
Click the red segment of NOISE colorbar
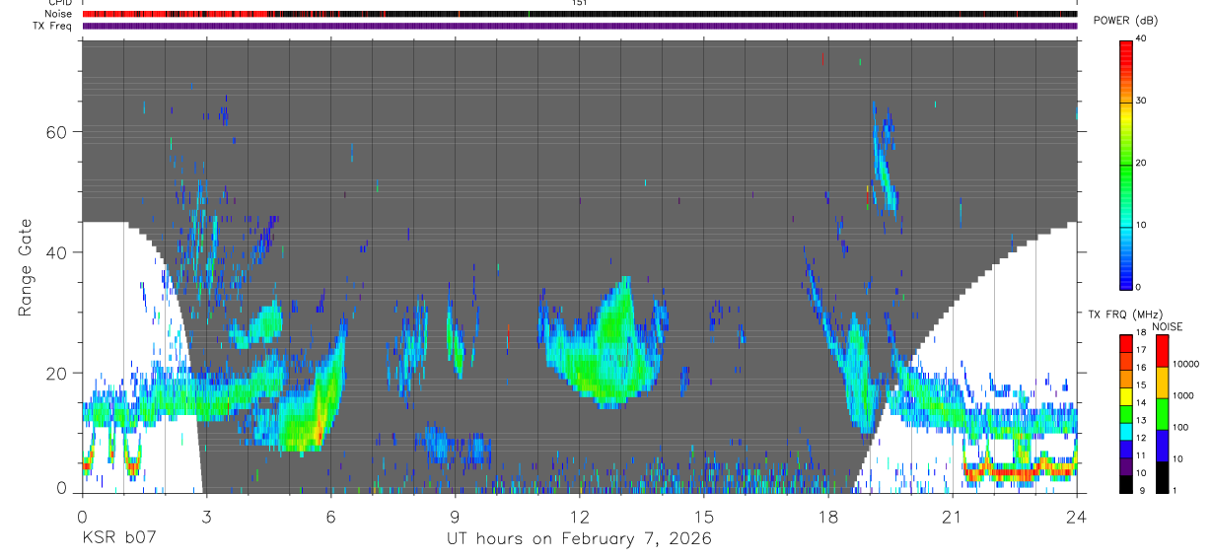[1162, 351]
